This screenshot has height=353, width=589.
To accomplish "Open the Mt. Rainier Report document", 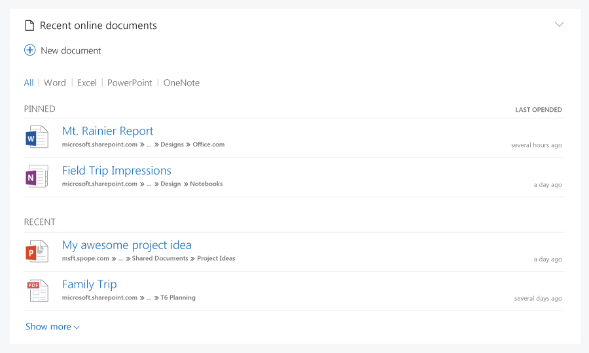I will (108, 131).
